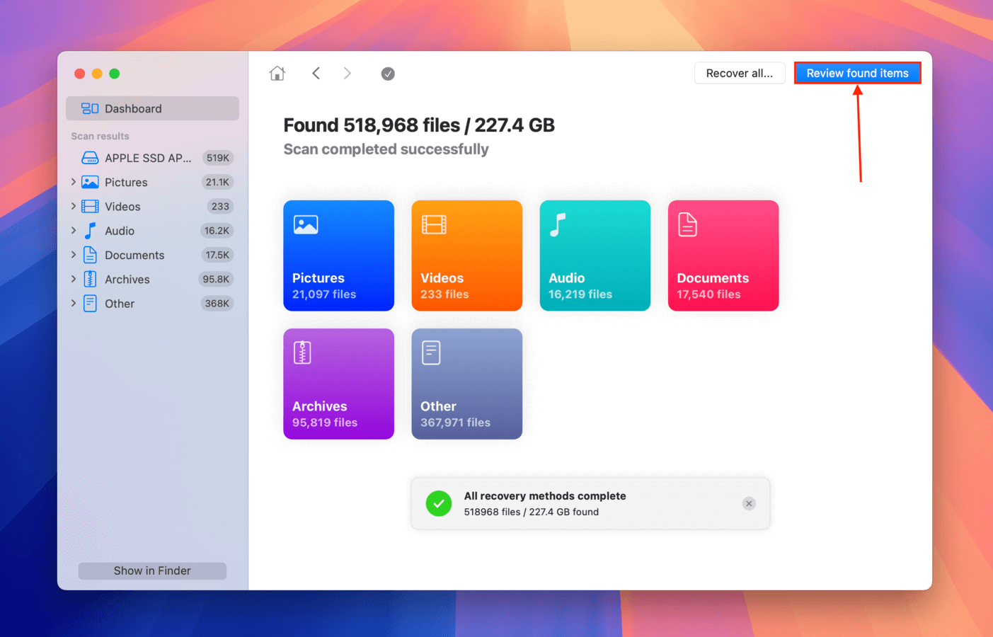Click the Recover all button
The height and width of the screenshot is (637, 993).
click(739, 74)
